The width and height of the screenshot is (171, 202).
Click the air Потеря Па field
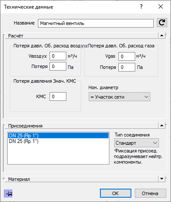(x=58, y=66)
